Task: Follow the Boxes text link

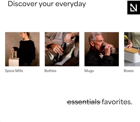Action: [x=129, y=71]
